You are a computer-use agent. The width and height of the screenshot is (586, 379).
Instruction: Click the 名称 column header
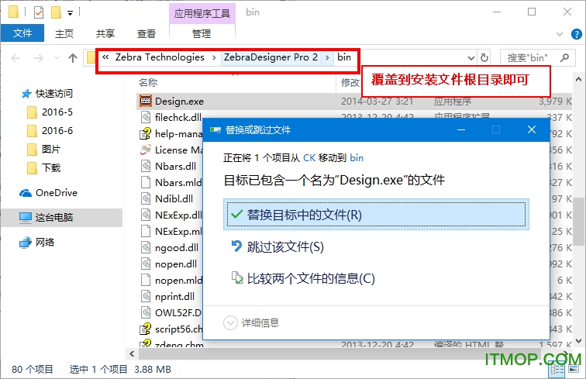pos(148,83)
